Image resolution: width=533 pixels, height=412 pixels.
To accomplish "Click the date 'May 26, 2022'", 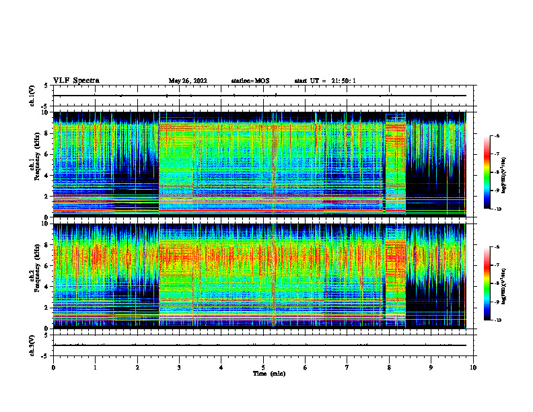I will (x=188, y=81).
